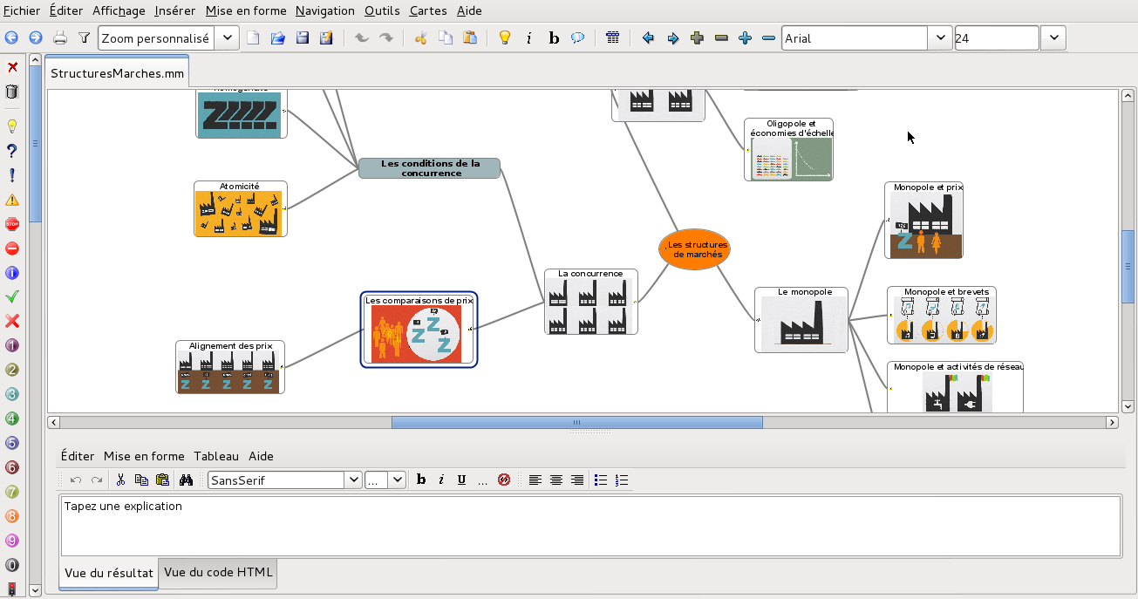1138x599 pixels.
Task: Click the binoculars search icon in note editor
Action: (186, 480)
